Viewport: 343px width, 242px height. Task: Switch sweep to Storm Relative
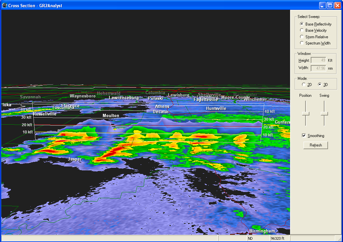(302, 37)
